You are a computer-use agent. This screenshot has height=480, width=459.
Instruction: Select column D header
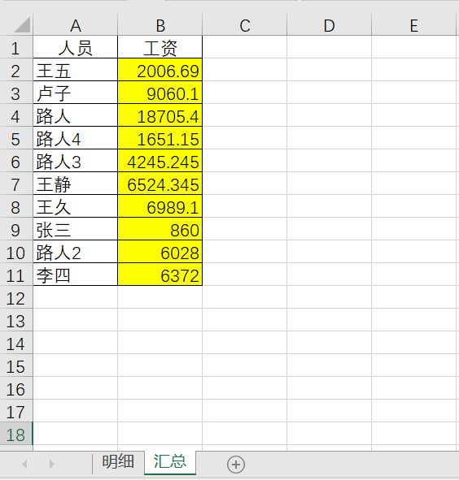pos(330,25)
